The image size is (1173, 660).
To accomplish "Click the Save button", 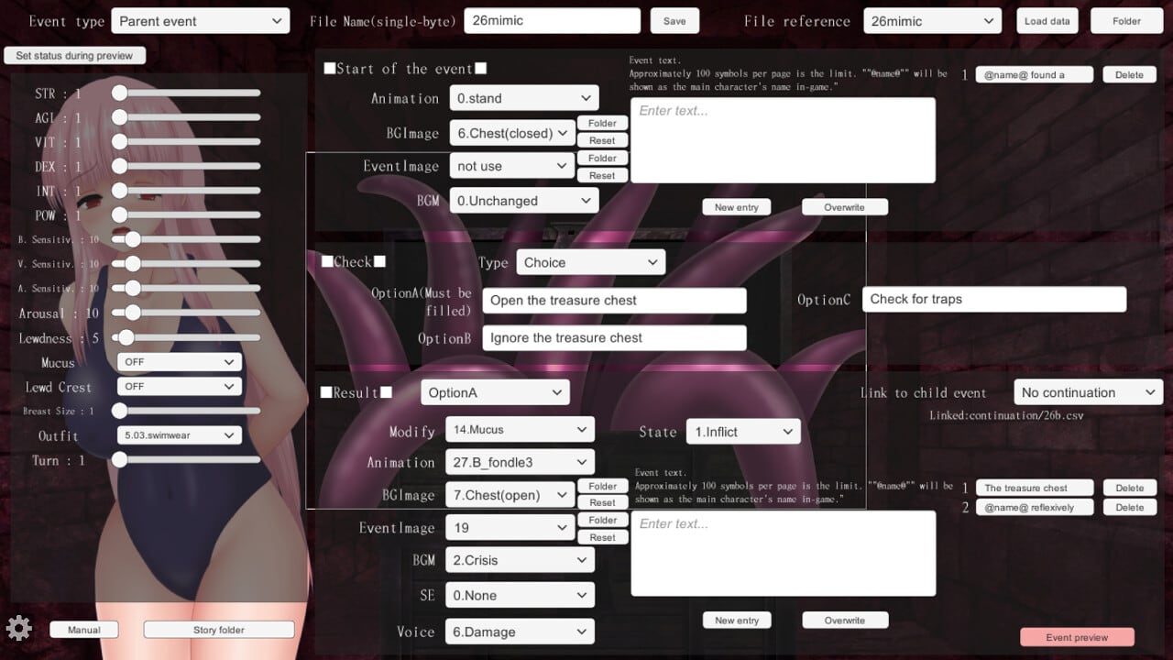I will click(x=674, y=21).
